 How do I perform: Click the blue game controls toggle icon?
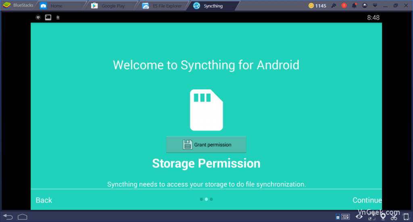pyautogui.click(x=338, y=217)
